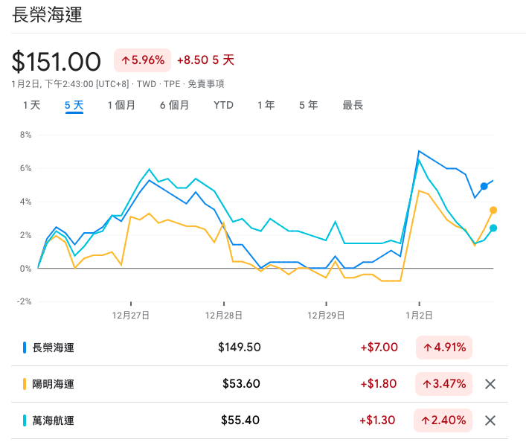
Task: Open the 陽明海運 comparison row name
Action: click(53, 384)
